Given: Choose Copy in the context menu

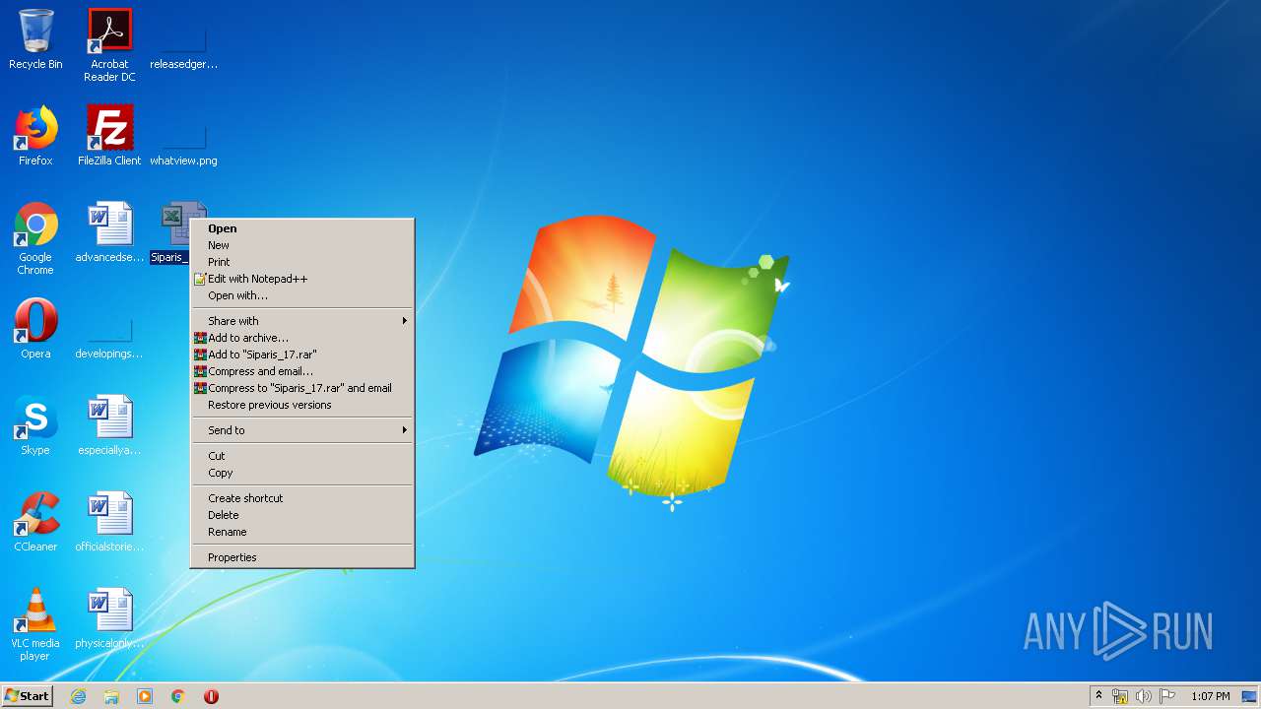Looking at the screenshot, I should click(x=302, y=473).
